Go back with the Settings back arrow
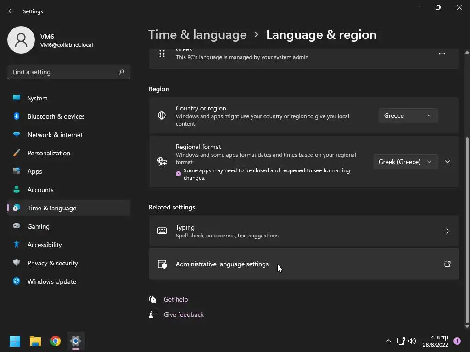The image size is (470, 352). coord(11,11)
